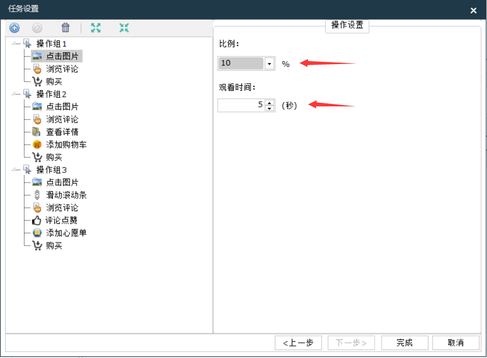
Task: Click the picture icon of 点击图片 in 操作组3
Action: [37, 182]
